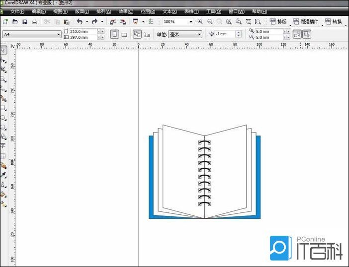The width and height of the screenshot is (349, 267).
Task: Click the Zoom In magnifier
Action: pyautogui.click(x=200, y=21)
